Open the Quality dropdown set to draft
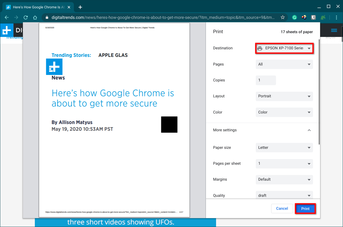 (284, 195)
